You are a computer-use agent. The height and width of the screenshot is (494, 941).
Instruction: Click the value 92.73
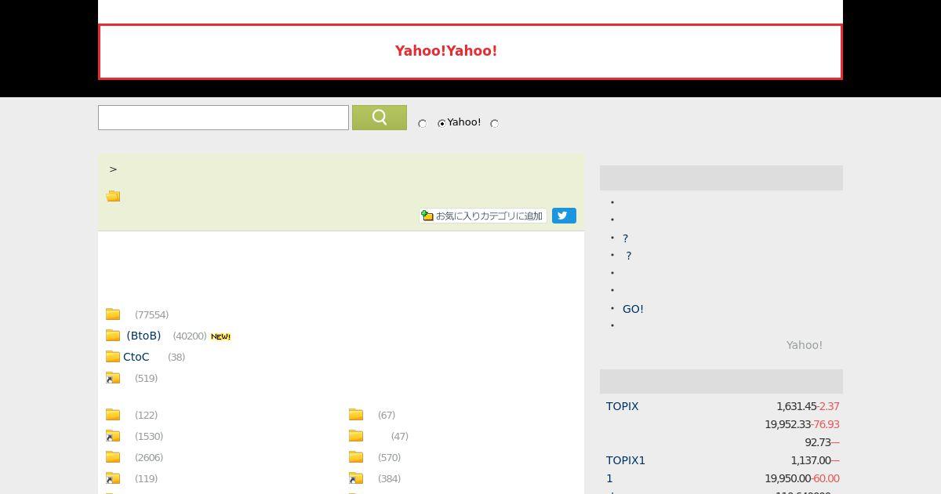pos(818,442)
